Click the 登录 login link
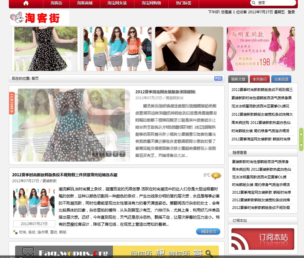Screen dimensions: 304x258 tap(291, 12)
